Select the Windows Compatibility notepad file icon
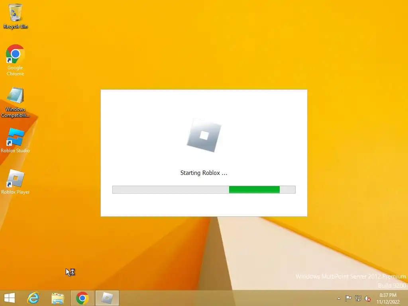 click(x=16, y=102)
